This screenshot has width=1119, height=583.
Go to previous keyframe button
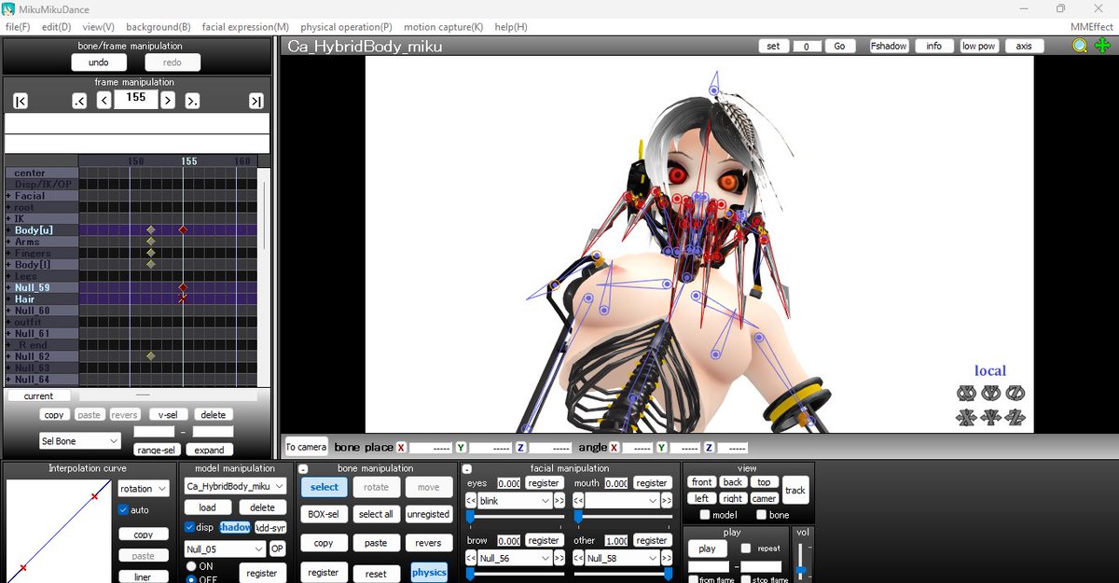point(79,101)
